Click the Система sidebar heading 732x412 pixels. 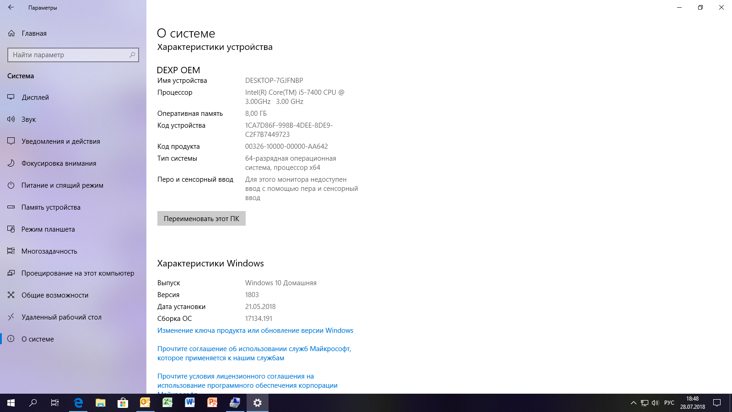(21, 76)
